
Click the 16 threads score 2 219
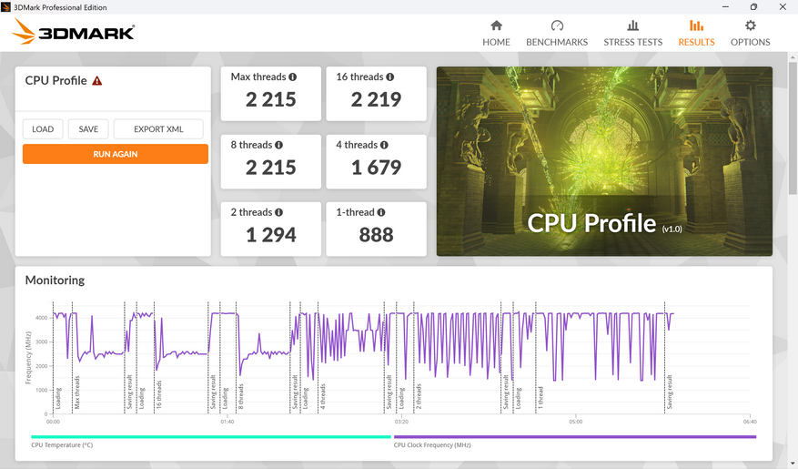[376, 99]
